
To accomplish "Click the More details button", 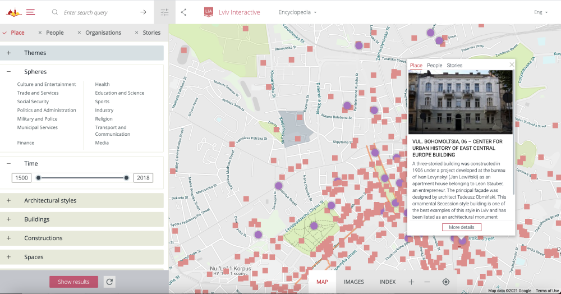I will pyautogui.click(x=461, y=227).
